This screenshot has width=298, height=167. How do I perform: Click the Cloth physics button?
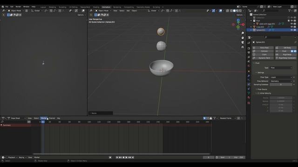(x=263, y=55)
